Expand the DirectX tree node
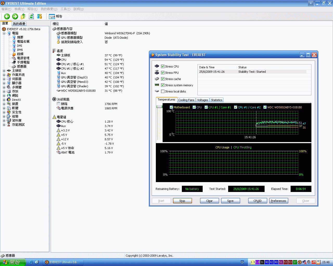The width and height of the screenshot is (333, 266). (x=4, y=100)
